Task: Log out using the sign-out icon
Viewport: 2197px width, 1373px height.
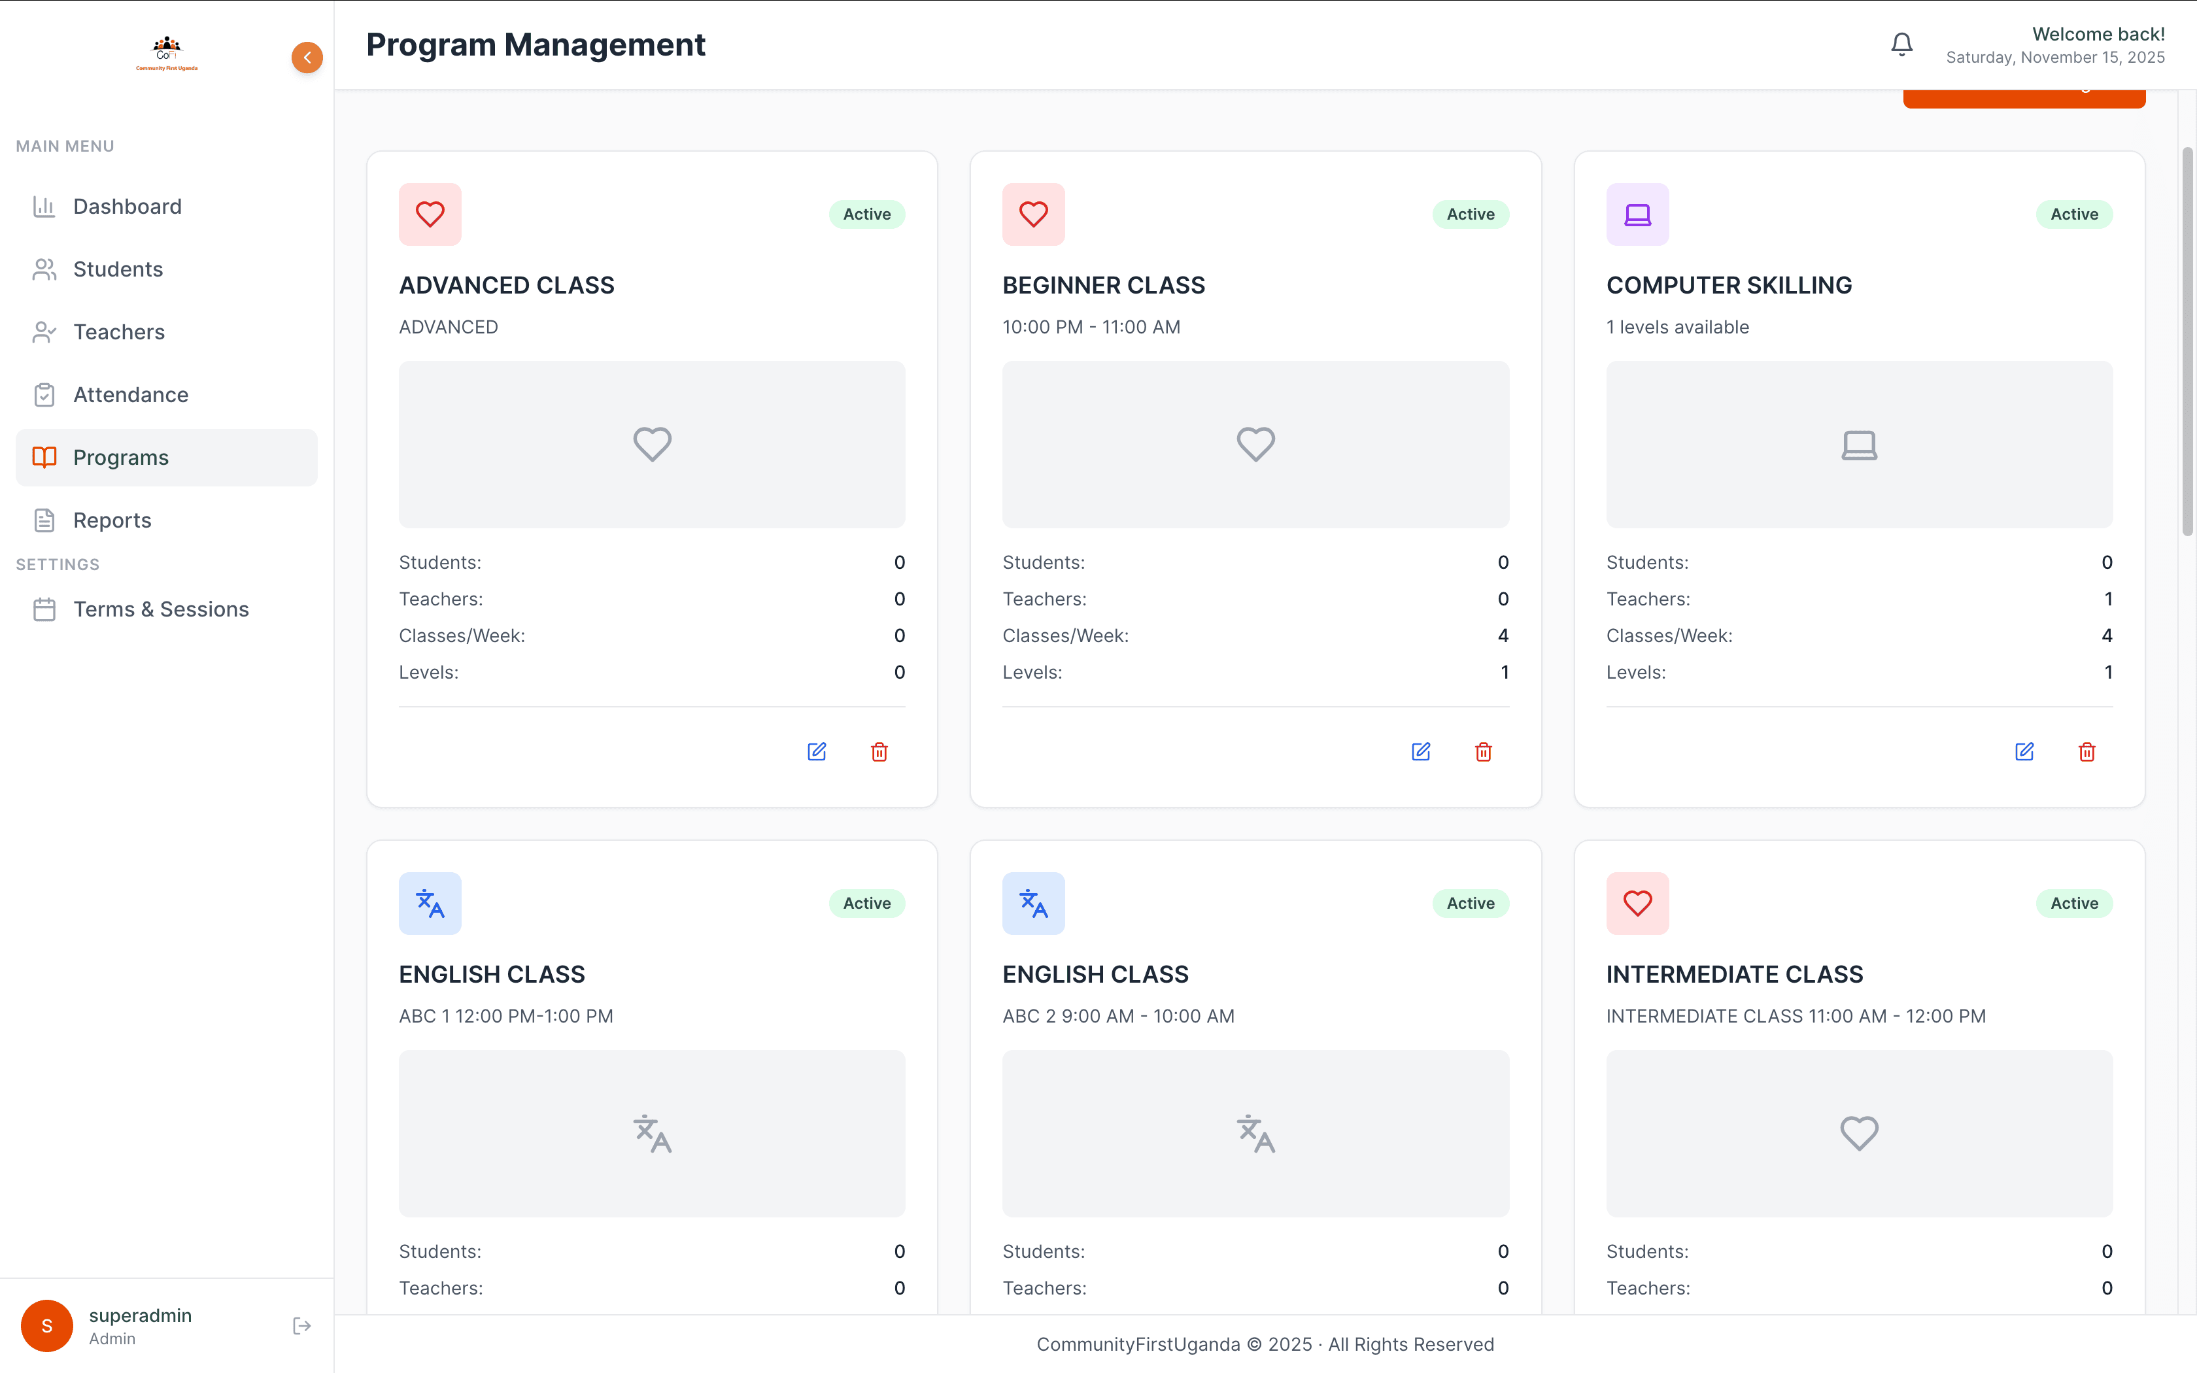Action: 302,1326
